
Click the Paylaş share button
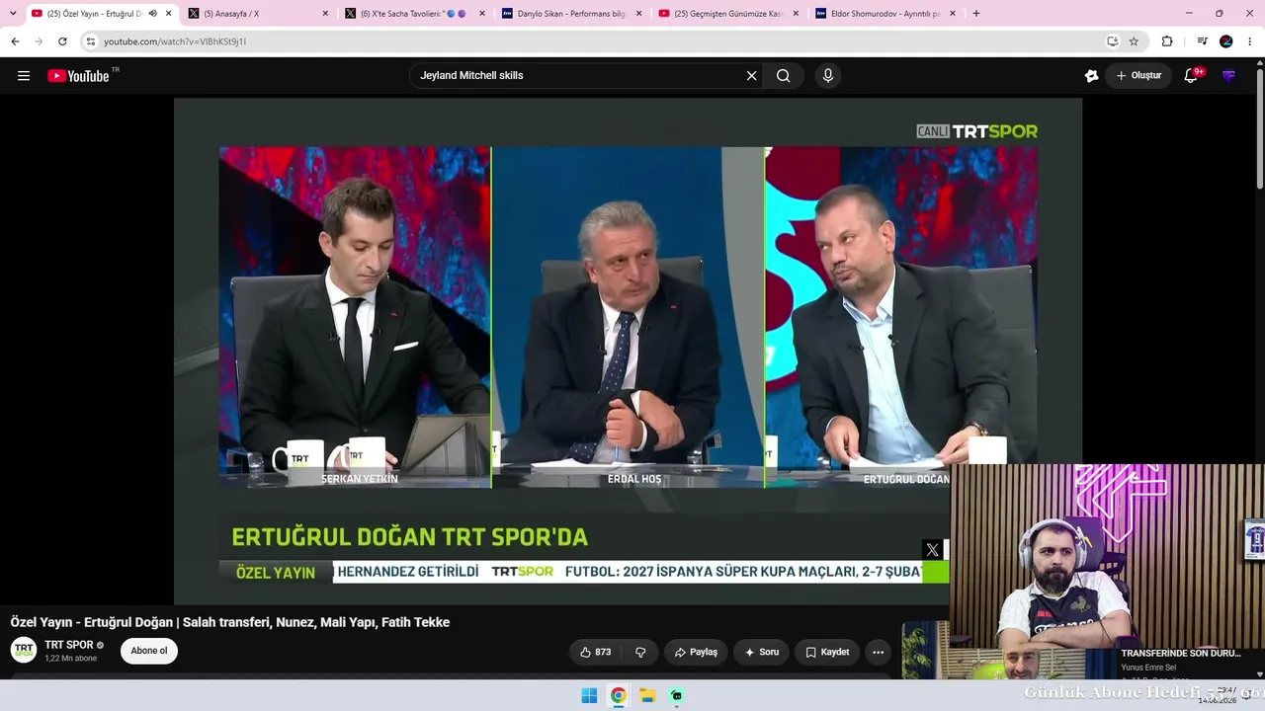pyautogui.click(x=696, y=652)
